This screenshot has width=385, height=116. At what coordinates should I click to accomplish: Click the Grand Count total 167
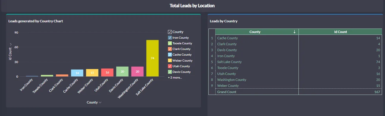[x=377, y=92]
